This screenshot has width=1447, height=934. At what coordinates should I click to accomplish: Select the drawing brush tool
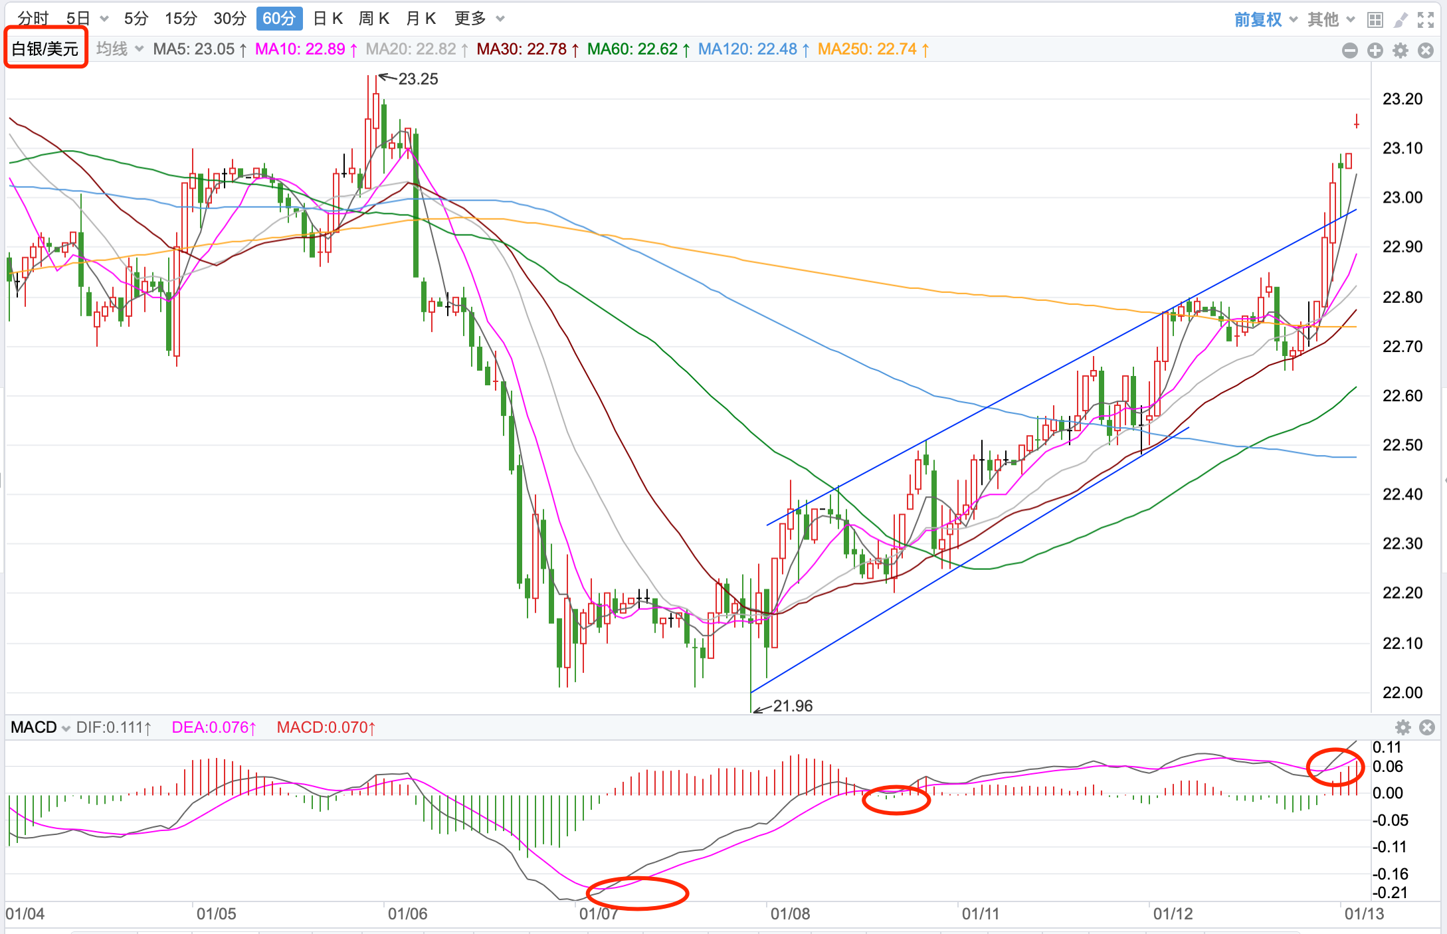point(1400,20)
